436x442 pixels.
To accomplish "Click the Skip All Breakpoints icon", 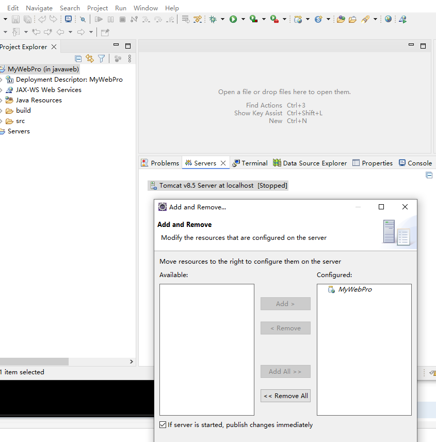I will 83,19.
